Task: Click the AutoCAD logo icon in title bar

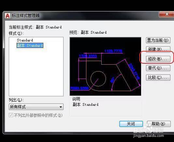Action: [7, 16]
